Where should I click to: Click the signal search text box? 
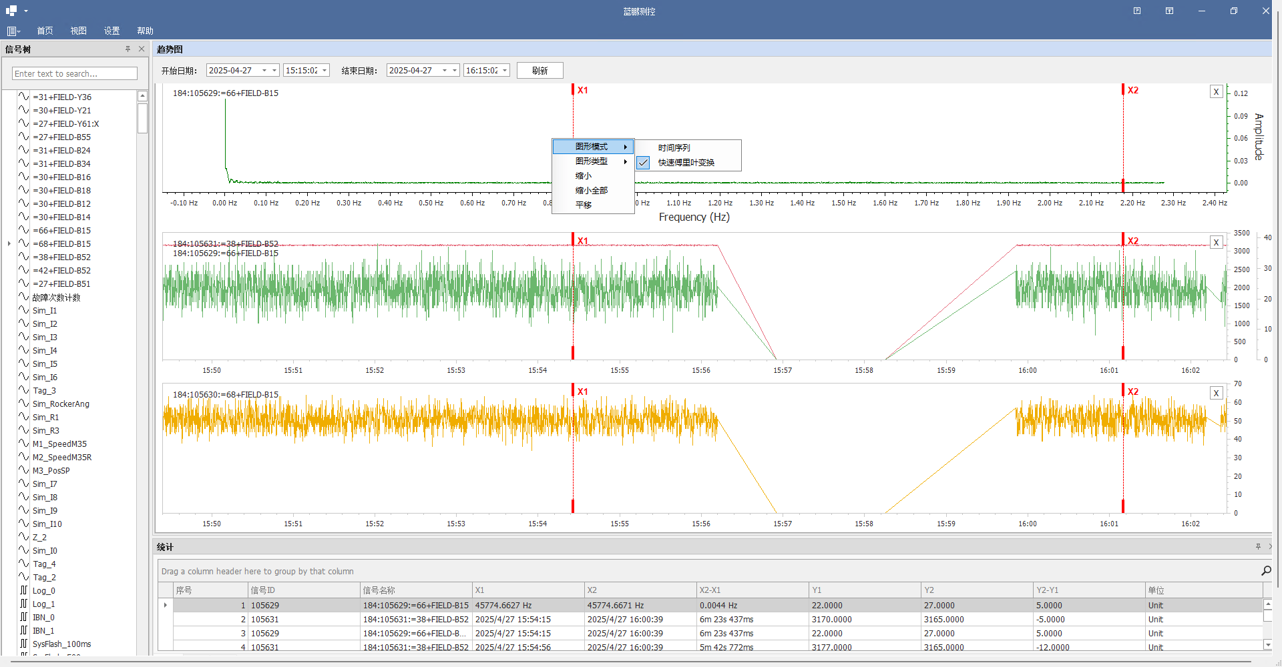[75, 74]
